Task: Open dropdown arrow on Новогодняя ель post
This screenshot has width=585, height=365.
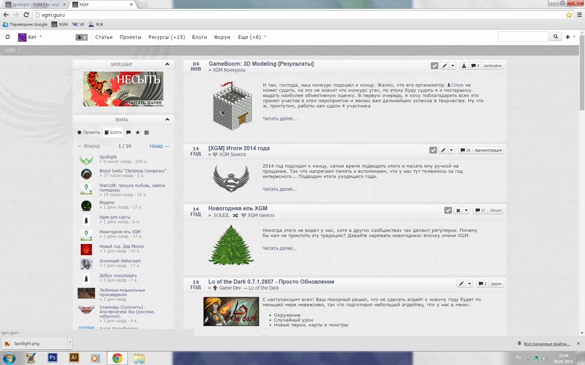Action: [466, 210]
